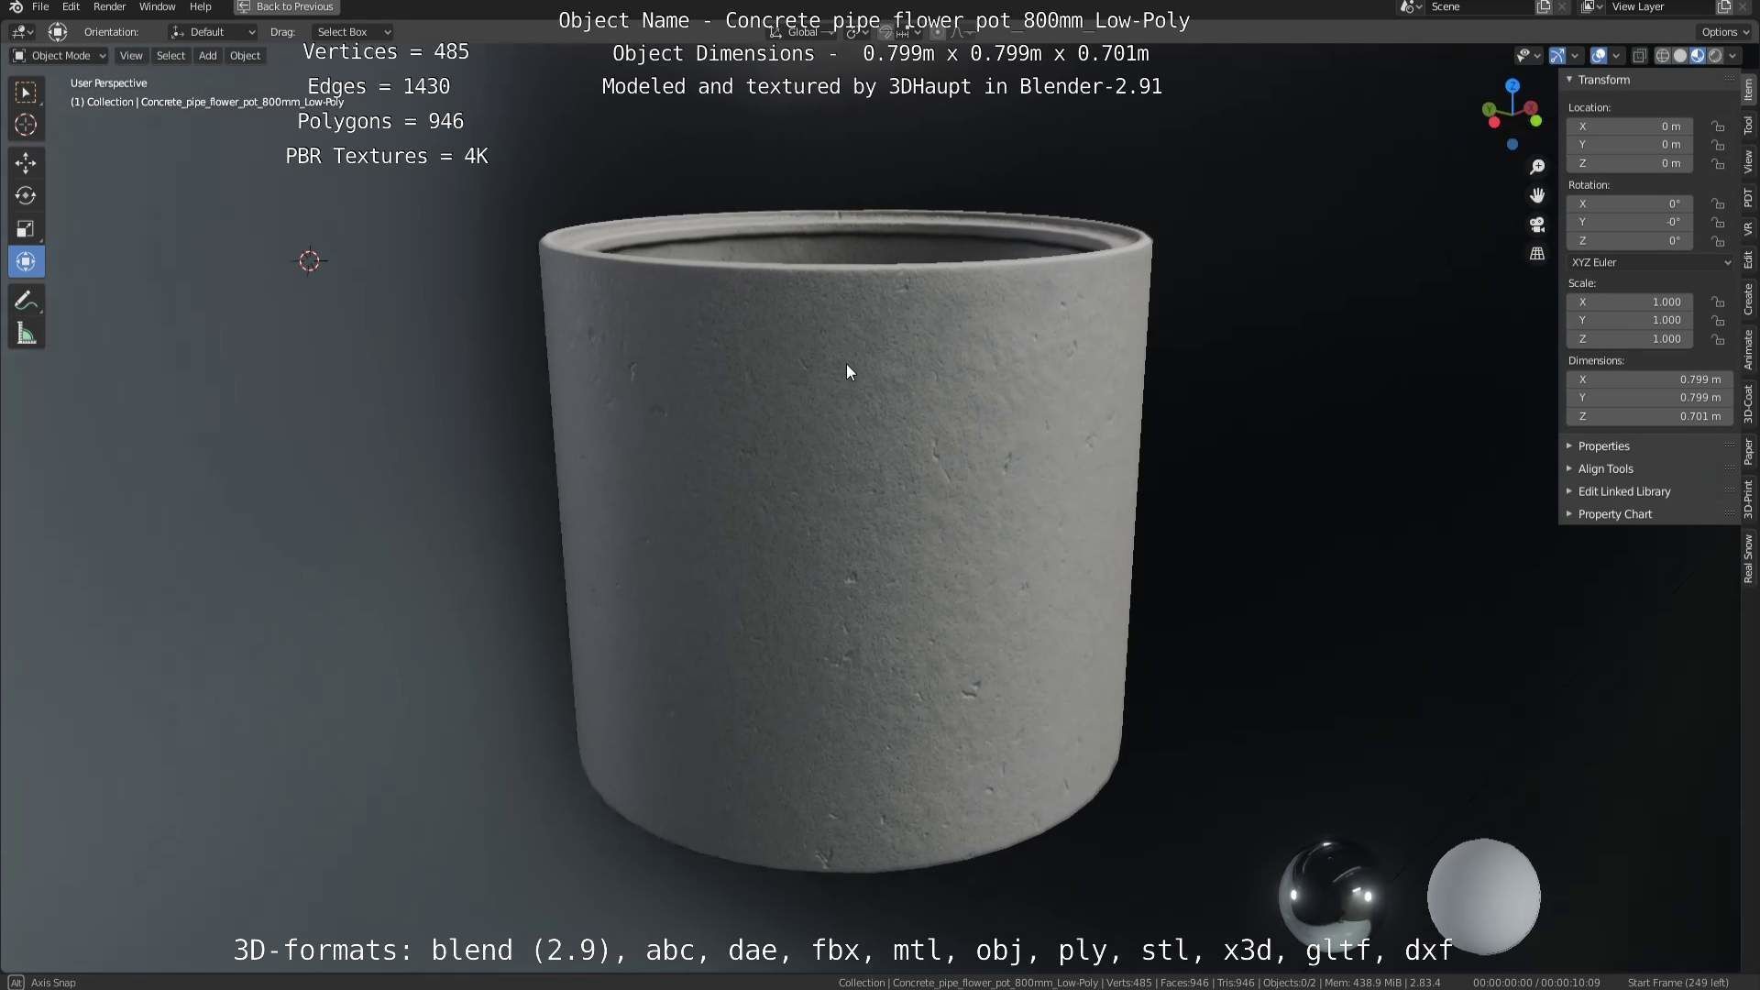Lock Rotation Y axis

(1718, 223)
